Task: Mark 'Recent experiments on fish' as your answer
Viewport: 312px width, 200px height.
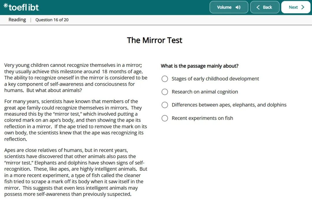Action: click(165, 118)
